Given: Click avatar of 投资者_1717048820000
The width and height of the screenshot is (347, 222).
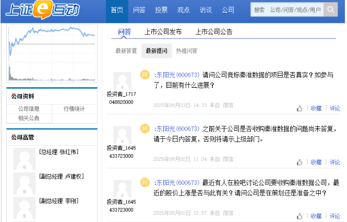Looking at the screenshot, I should 122,81.
